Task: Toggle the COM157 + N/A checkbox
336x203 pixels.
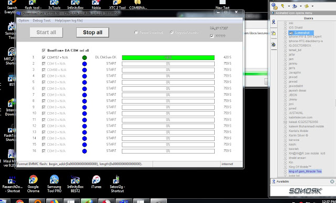Action: [44, 57]
